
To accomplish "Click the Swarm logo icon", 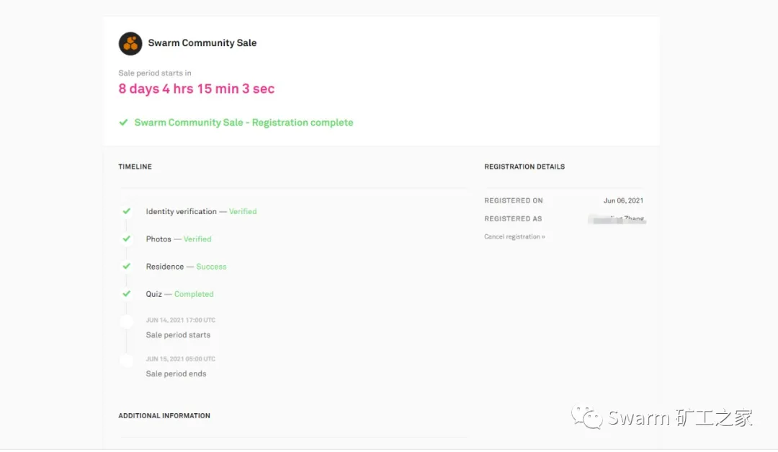I will tap(130, 43).
